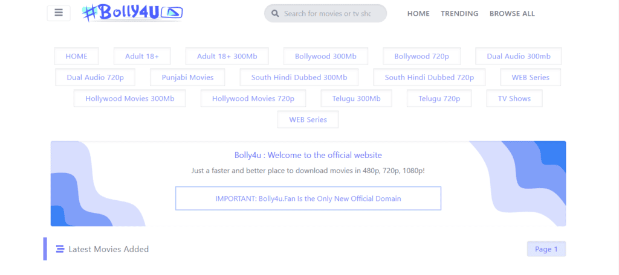Image resolution: width=619 pixels, height=275 pixels.
Task: View the TV Shows category
Action: click(x=514, y=98)
